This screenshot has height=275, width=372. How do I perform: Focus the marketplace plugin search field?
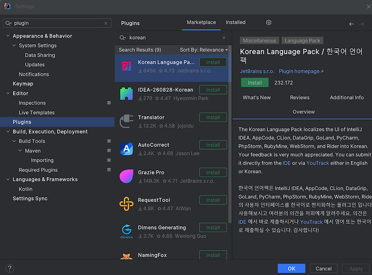(173, 38)
